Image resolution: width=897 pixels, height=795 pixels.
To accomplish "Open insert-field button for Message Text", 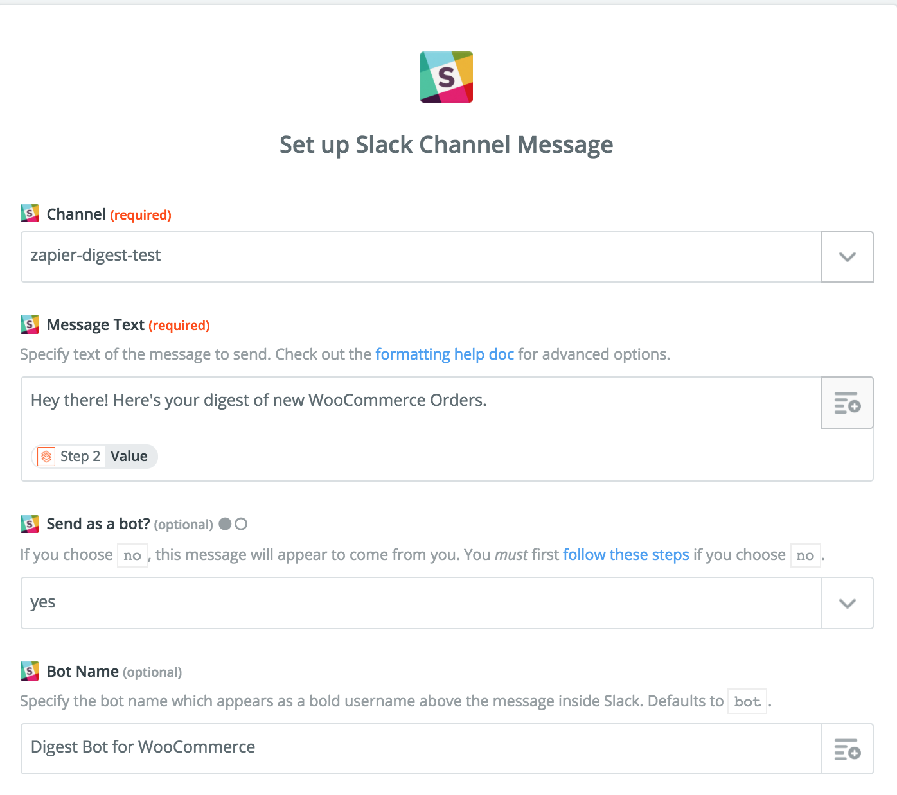I will [847, 403].
